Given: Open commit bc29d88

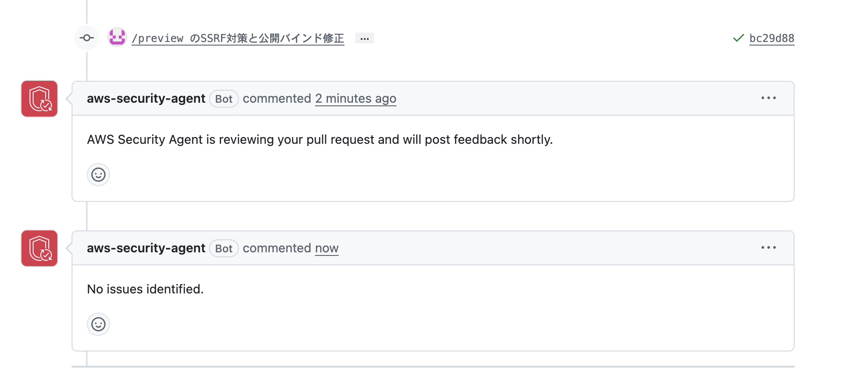Looking at the screenshot, I should tap(771, 38).
